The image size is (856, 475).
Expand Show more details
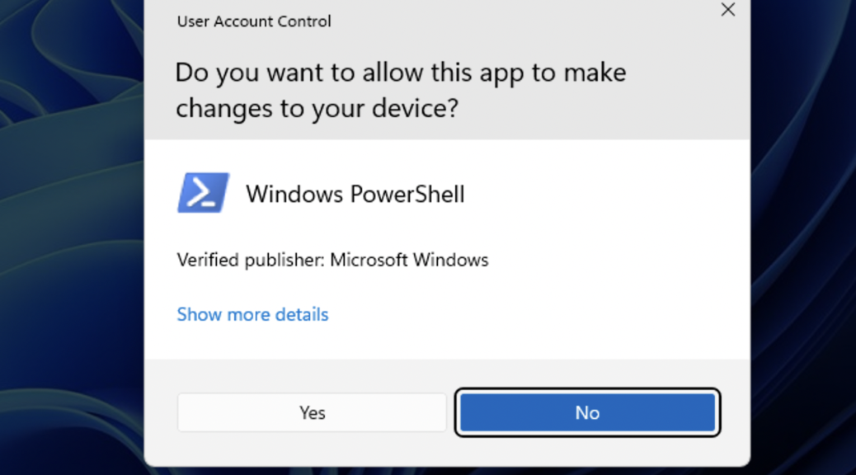tap(253, 314)
